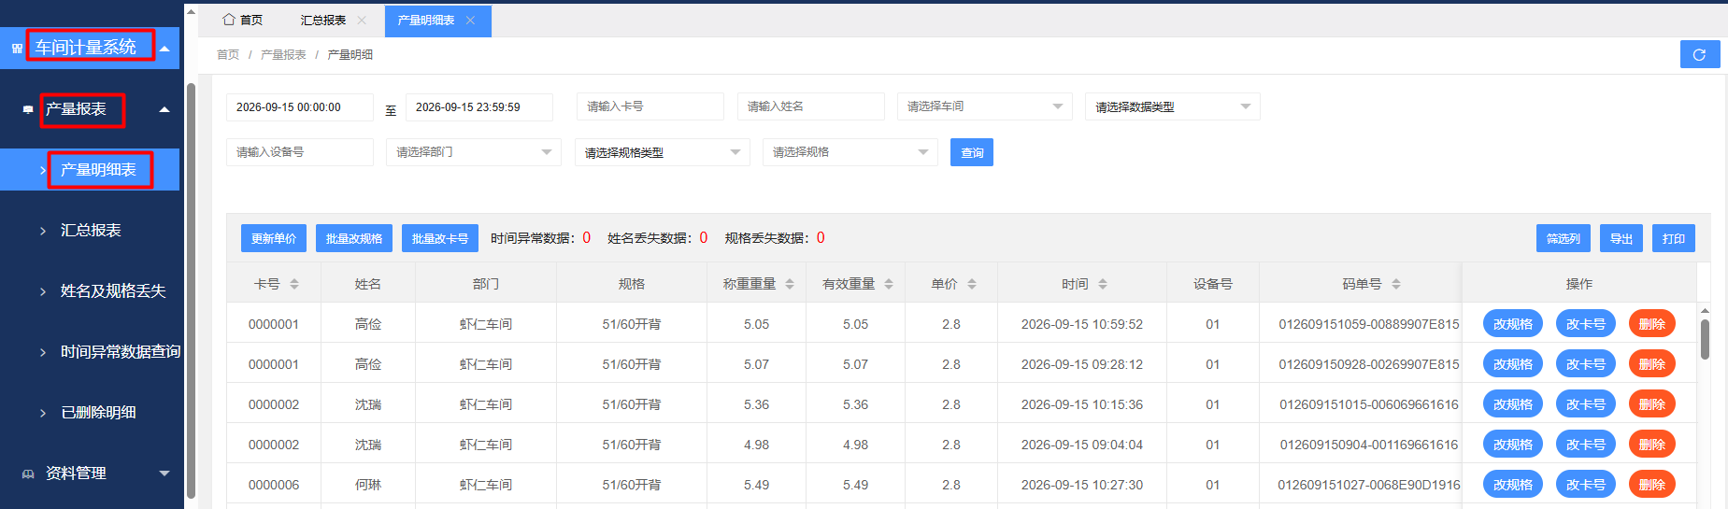Viewport: 1728px width, 509px height.
Task: Click 改规格 for the 09:04:04 row
Action: pos(1513,445)
